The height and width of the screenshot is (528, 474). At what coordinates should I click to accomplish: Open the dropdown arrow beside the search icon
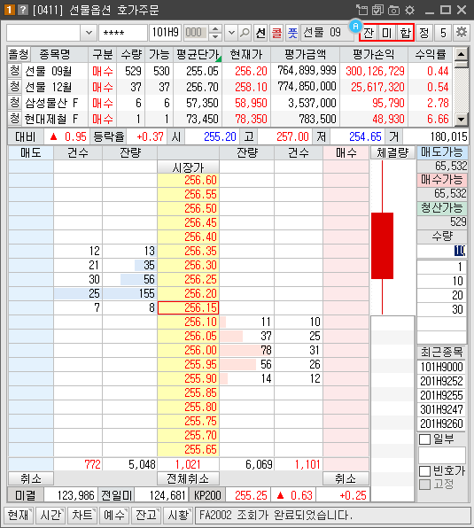pos(231,33)
